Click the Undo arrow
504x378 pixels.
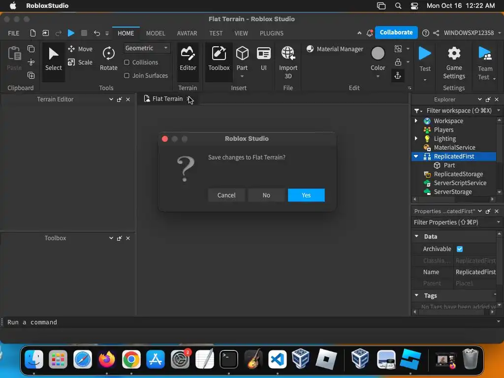[97, 33]
